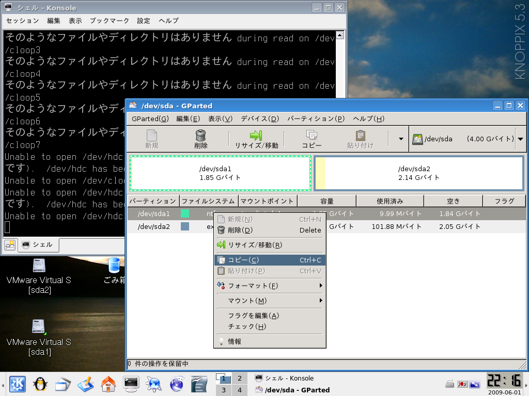Open the /dev/sda device selector dropdown
This screenshot has width=529, height=396.
(467, 139)
